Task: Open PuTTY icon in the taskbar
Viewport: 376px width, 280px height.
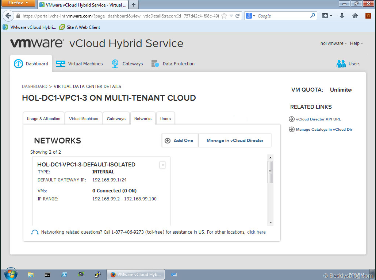Action: tap(98, 275)
